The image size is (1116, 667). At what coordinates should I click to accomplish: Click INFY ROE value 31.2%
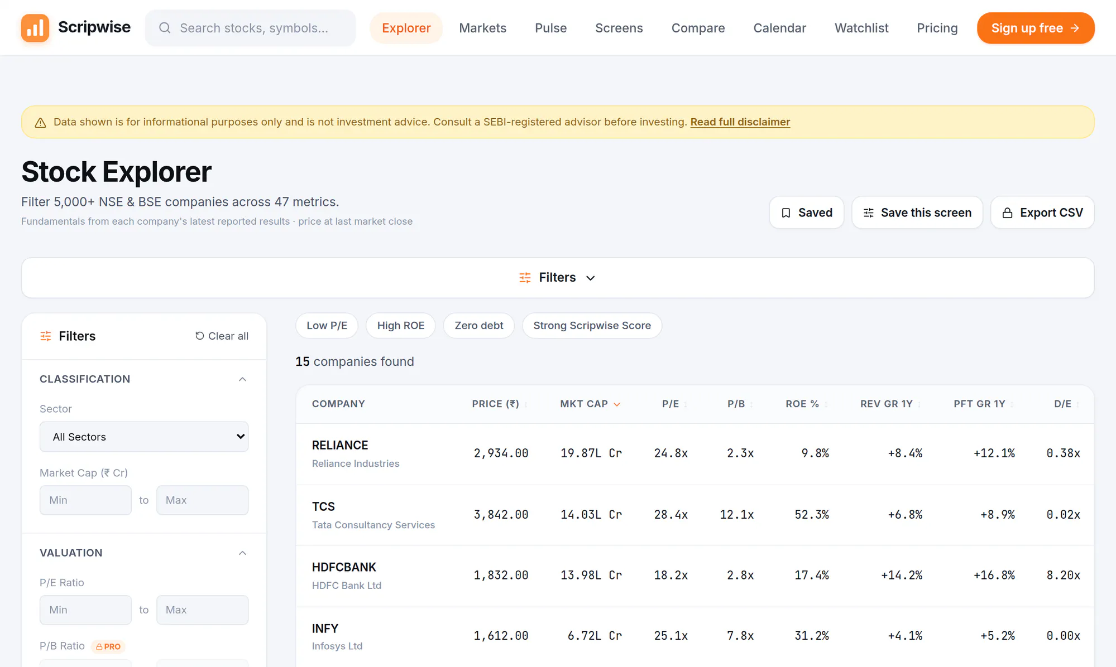pos(812,636)
